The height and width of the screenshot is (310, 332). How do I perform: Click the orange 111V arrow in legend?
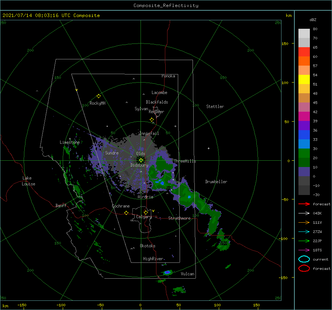pos(304,222)
